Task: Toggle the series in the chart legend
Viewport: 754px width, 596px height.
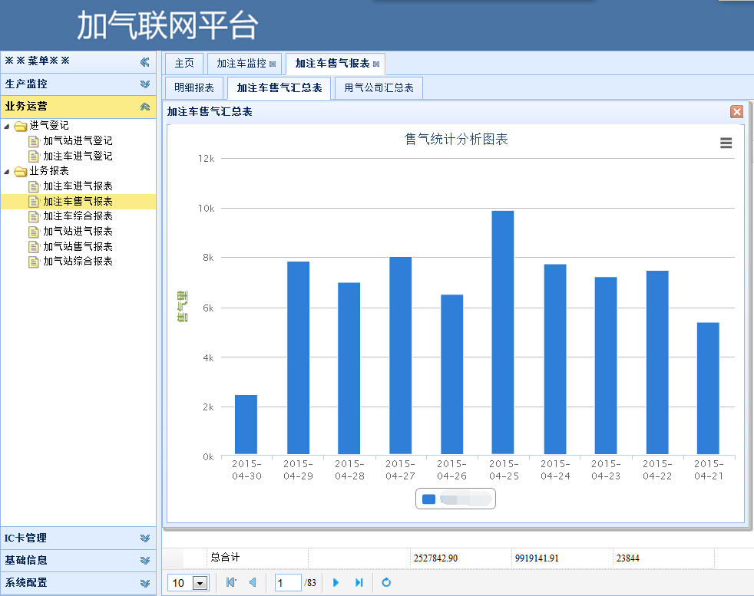Action: pyautogui.click(x=455, y=499)
